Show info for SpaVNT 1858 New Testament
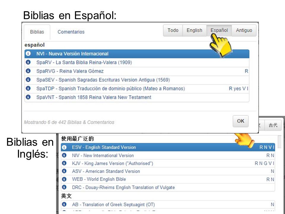This screenshot has width=285, height=214. click(x=28, y=97)
